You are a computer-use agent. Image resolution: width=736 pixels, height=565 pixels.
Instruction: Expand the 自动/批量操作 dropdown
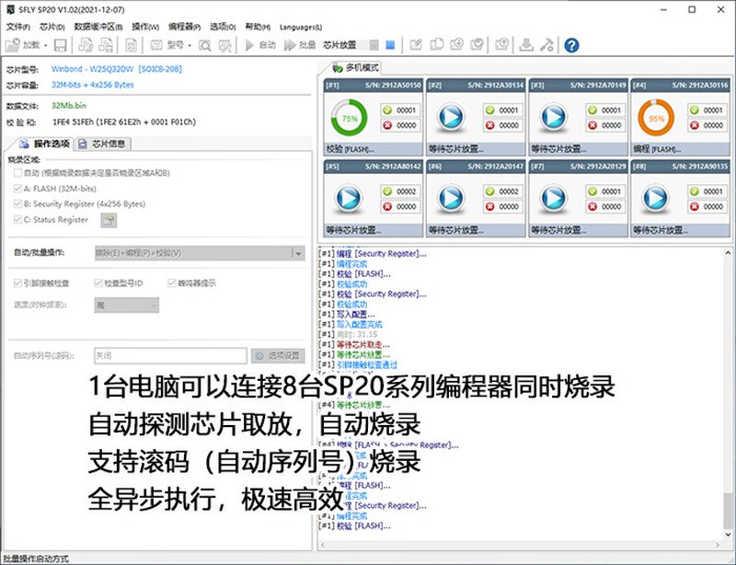(297, 253)
